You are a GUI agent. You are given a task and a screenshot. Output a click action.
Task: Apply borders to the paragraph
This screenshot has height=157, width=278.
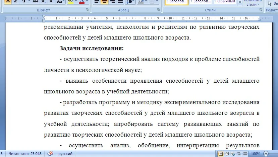[152, 2]
